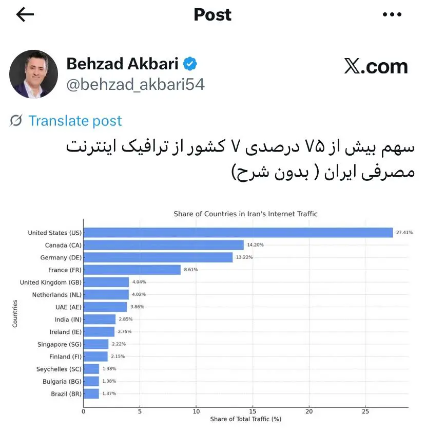This screenshot has width=425, height=432.
Task: Click the France (FR) bar
Action: (132, 270)
